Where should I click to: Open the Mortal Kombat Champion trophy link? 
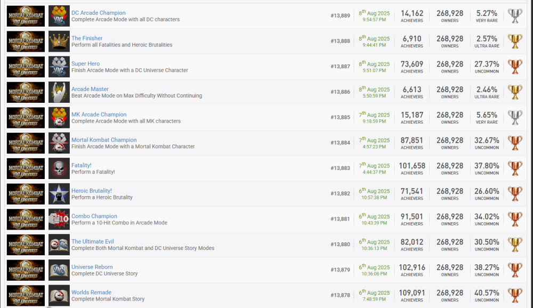point(104,140)
